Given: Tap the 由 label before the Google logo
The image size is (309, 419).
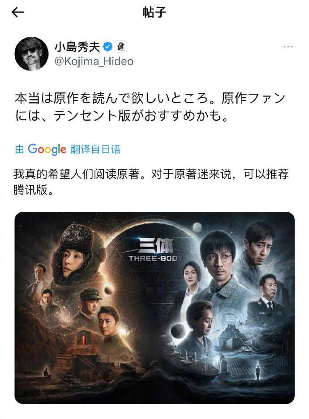Looking at the screenshot, I should pyautogui.click(x=19, y=149).
